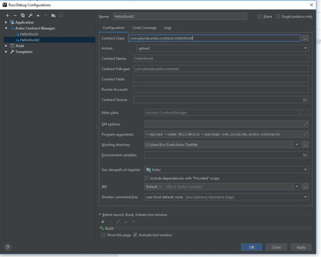
Task: Remove the selected configuration with minus icon
Action: [x=15, y=15]
